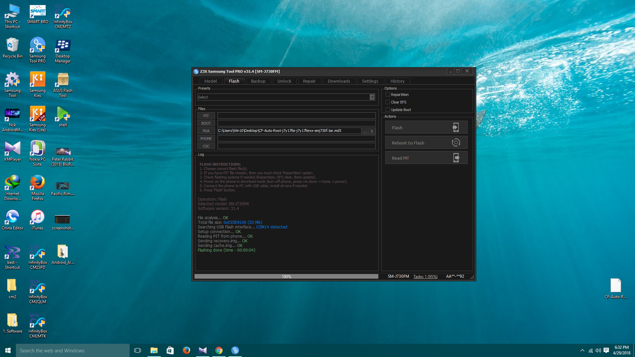The height and width of the screenshot is (357, 635).
Task: Launch iTunes from the desktop
Action: [38, 220]
